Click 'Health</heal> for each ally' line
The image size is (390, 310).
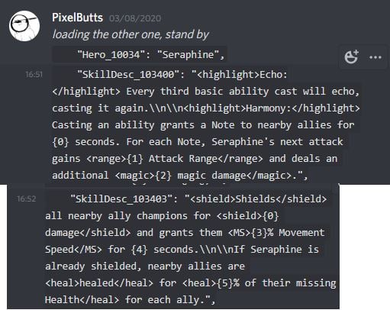[x=130, y=300]
